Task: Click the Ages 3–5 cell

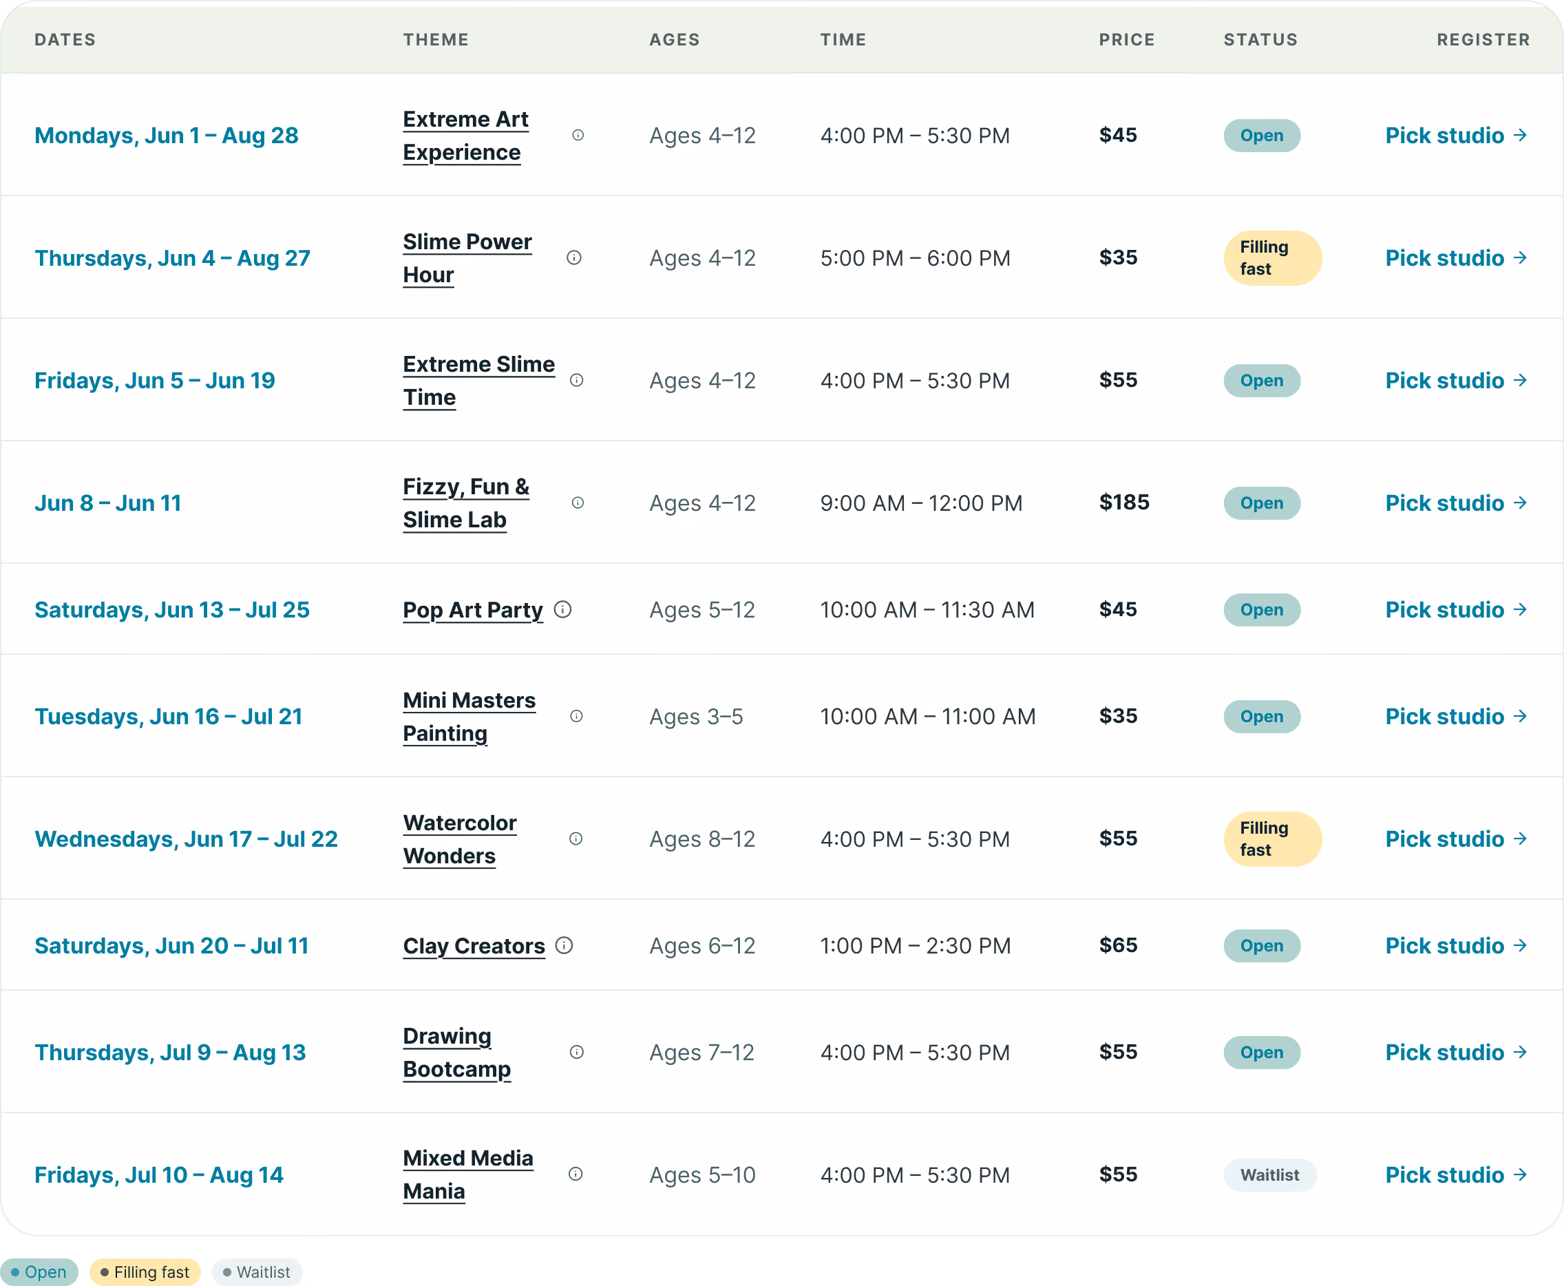Action: pos(696,717)
